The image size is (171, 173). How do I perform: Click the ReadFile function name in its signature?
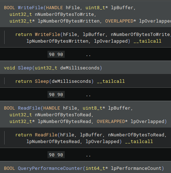pyautogui.click(x=29, y=108)
